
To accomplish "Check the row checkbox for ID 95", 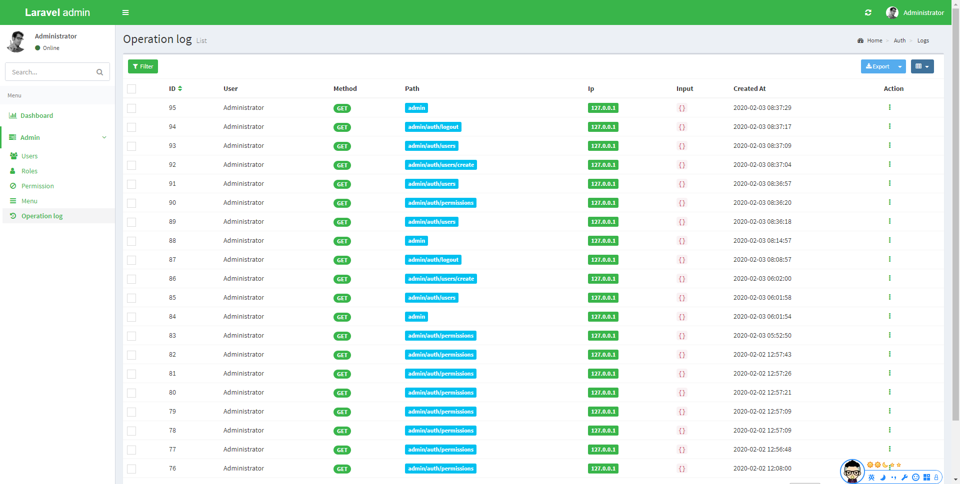I will point(131,108).
